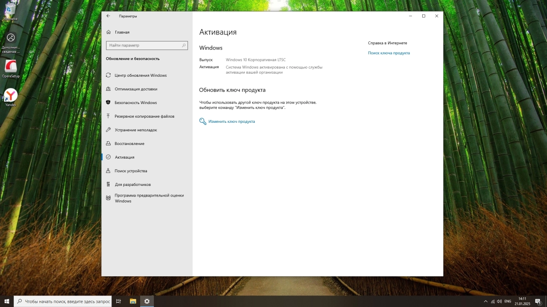Click the Settings gear in taskbar
This screenshot has height=307, width=547.
pos(147,301)
